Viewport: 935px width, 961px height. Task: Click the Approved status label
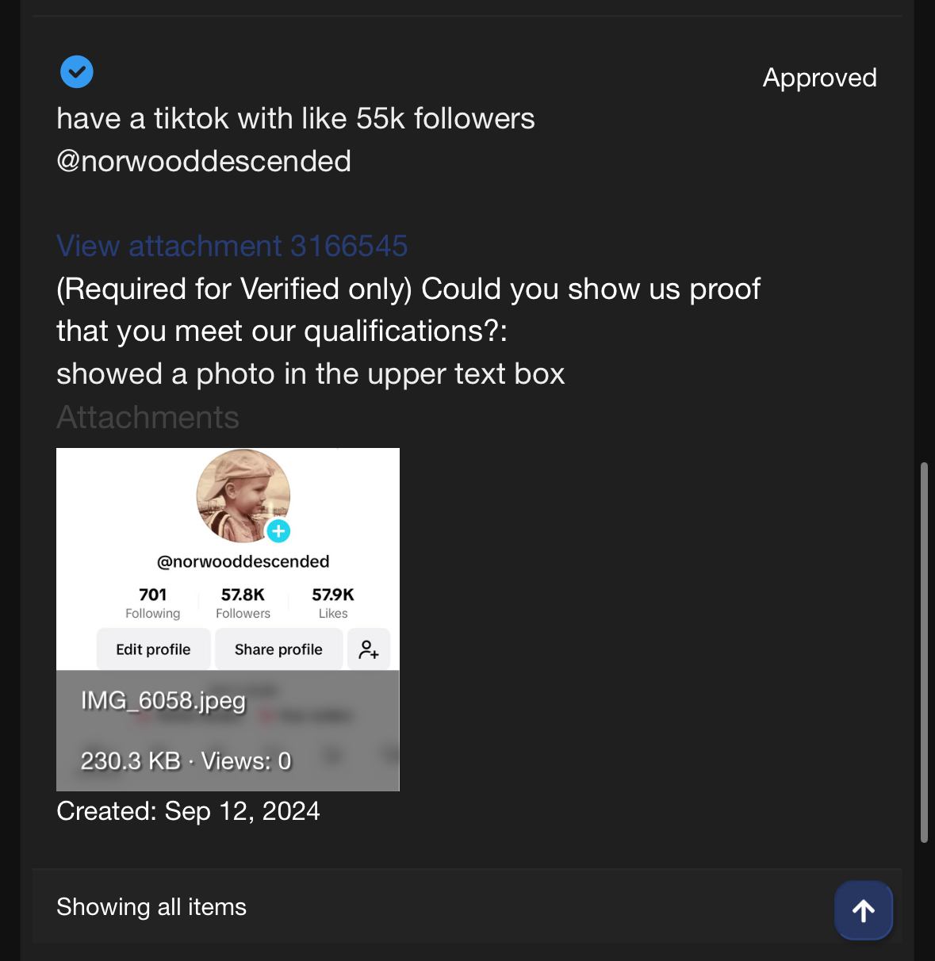tap(820, 78)
